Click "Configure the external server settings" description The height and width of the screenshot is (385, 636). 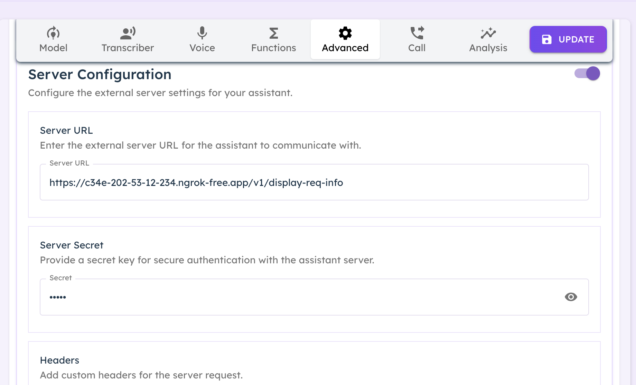tap(160, 93)
